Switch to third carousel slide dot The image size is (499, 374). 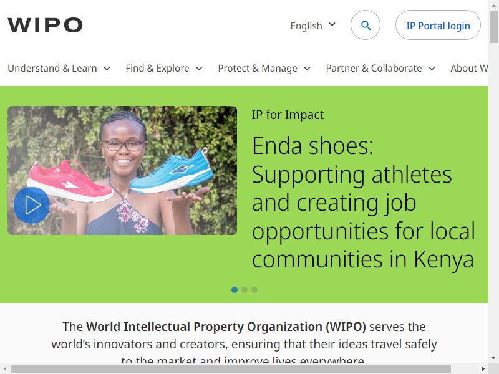click(254, 290)
